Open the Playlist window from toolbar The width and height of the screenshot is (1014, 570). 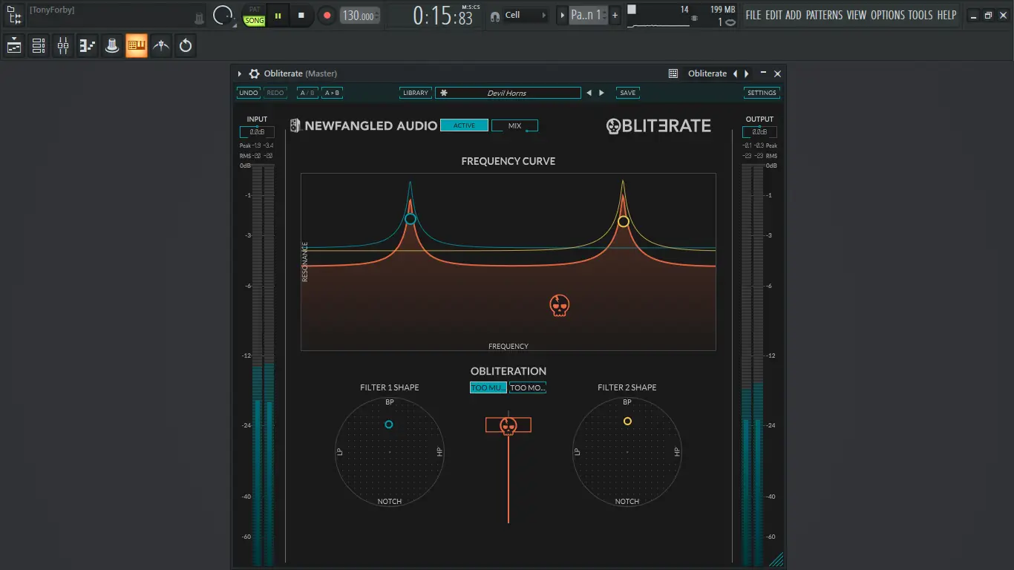pyautogui.click(x=14, y=46)
